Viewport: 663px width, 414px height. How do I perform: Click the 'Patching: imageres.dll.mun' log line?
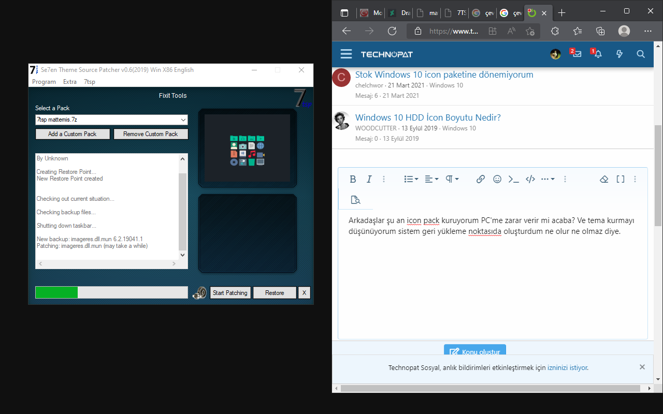tap(92, 246)
